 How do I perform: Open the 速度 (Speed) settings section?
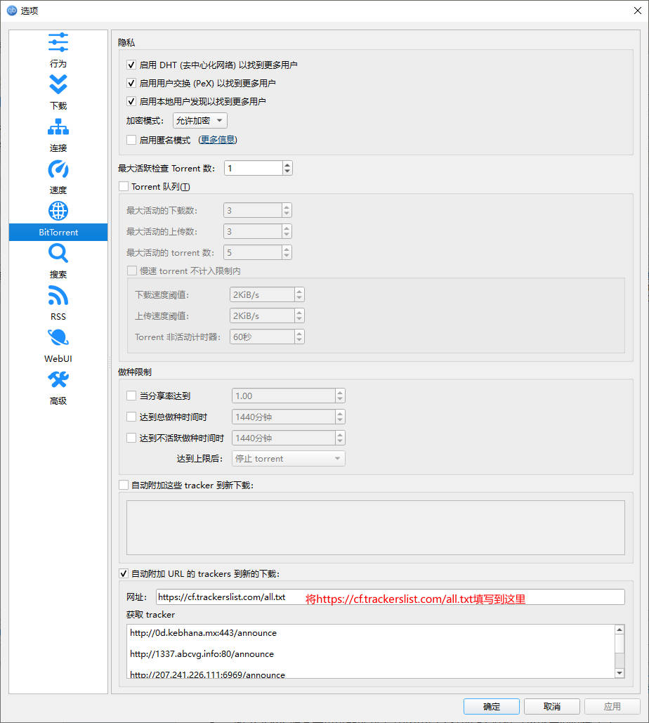coord(58,169)
